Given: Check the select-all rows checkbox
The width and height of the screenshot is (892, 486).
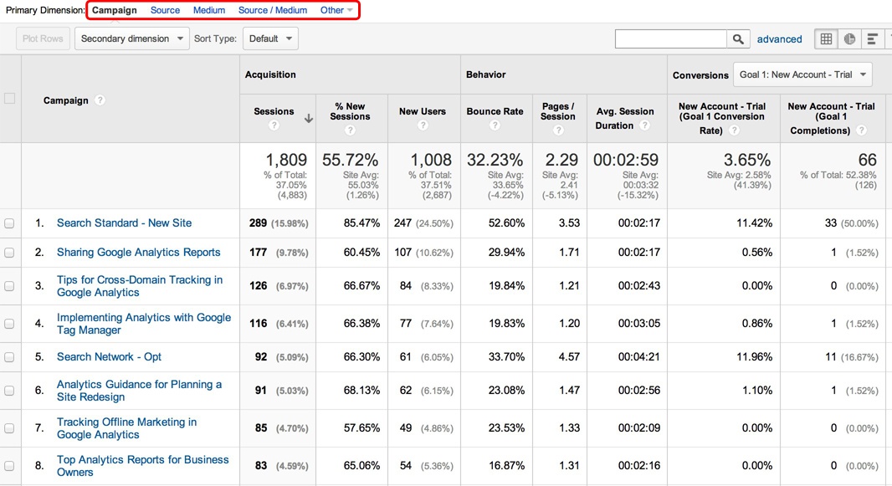Looking at the screenshot, I should 10,99.
